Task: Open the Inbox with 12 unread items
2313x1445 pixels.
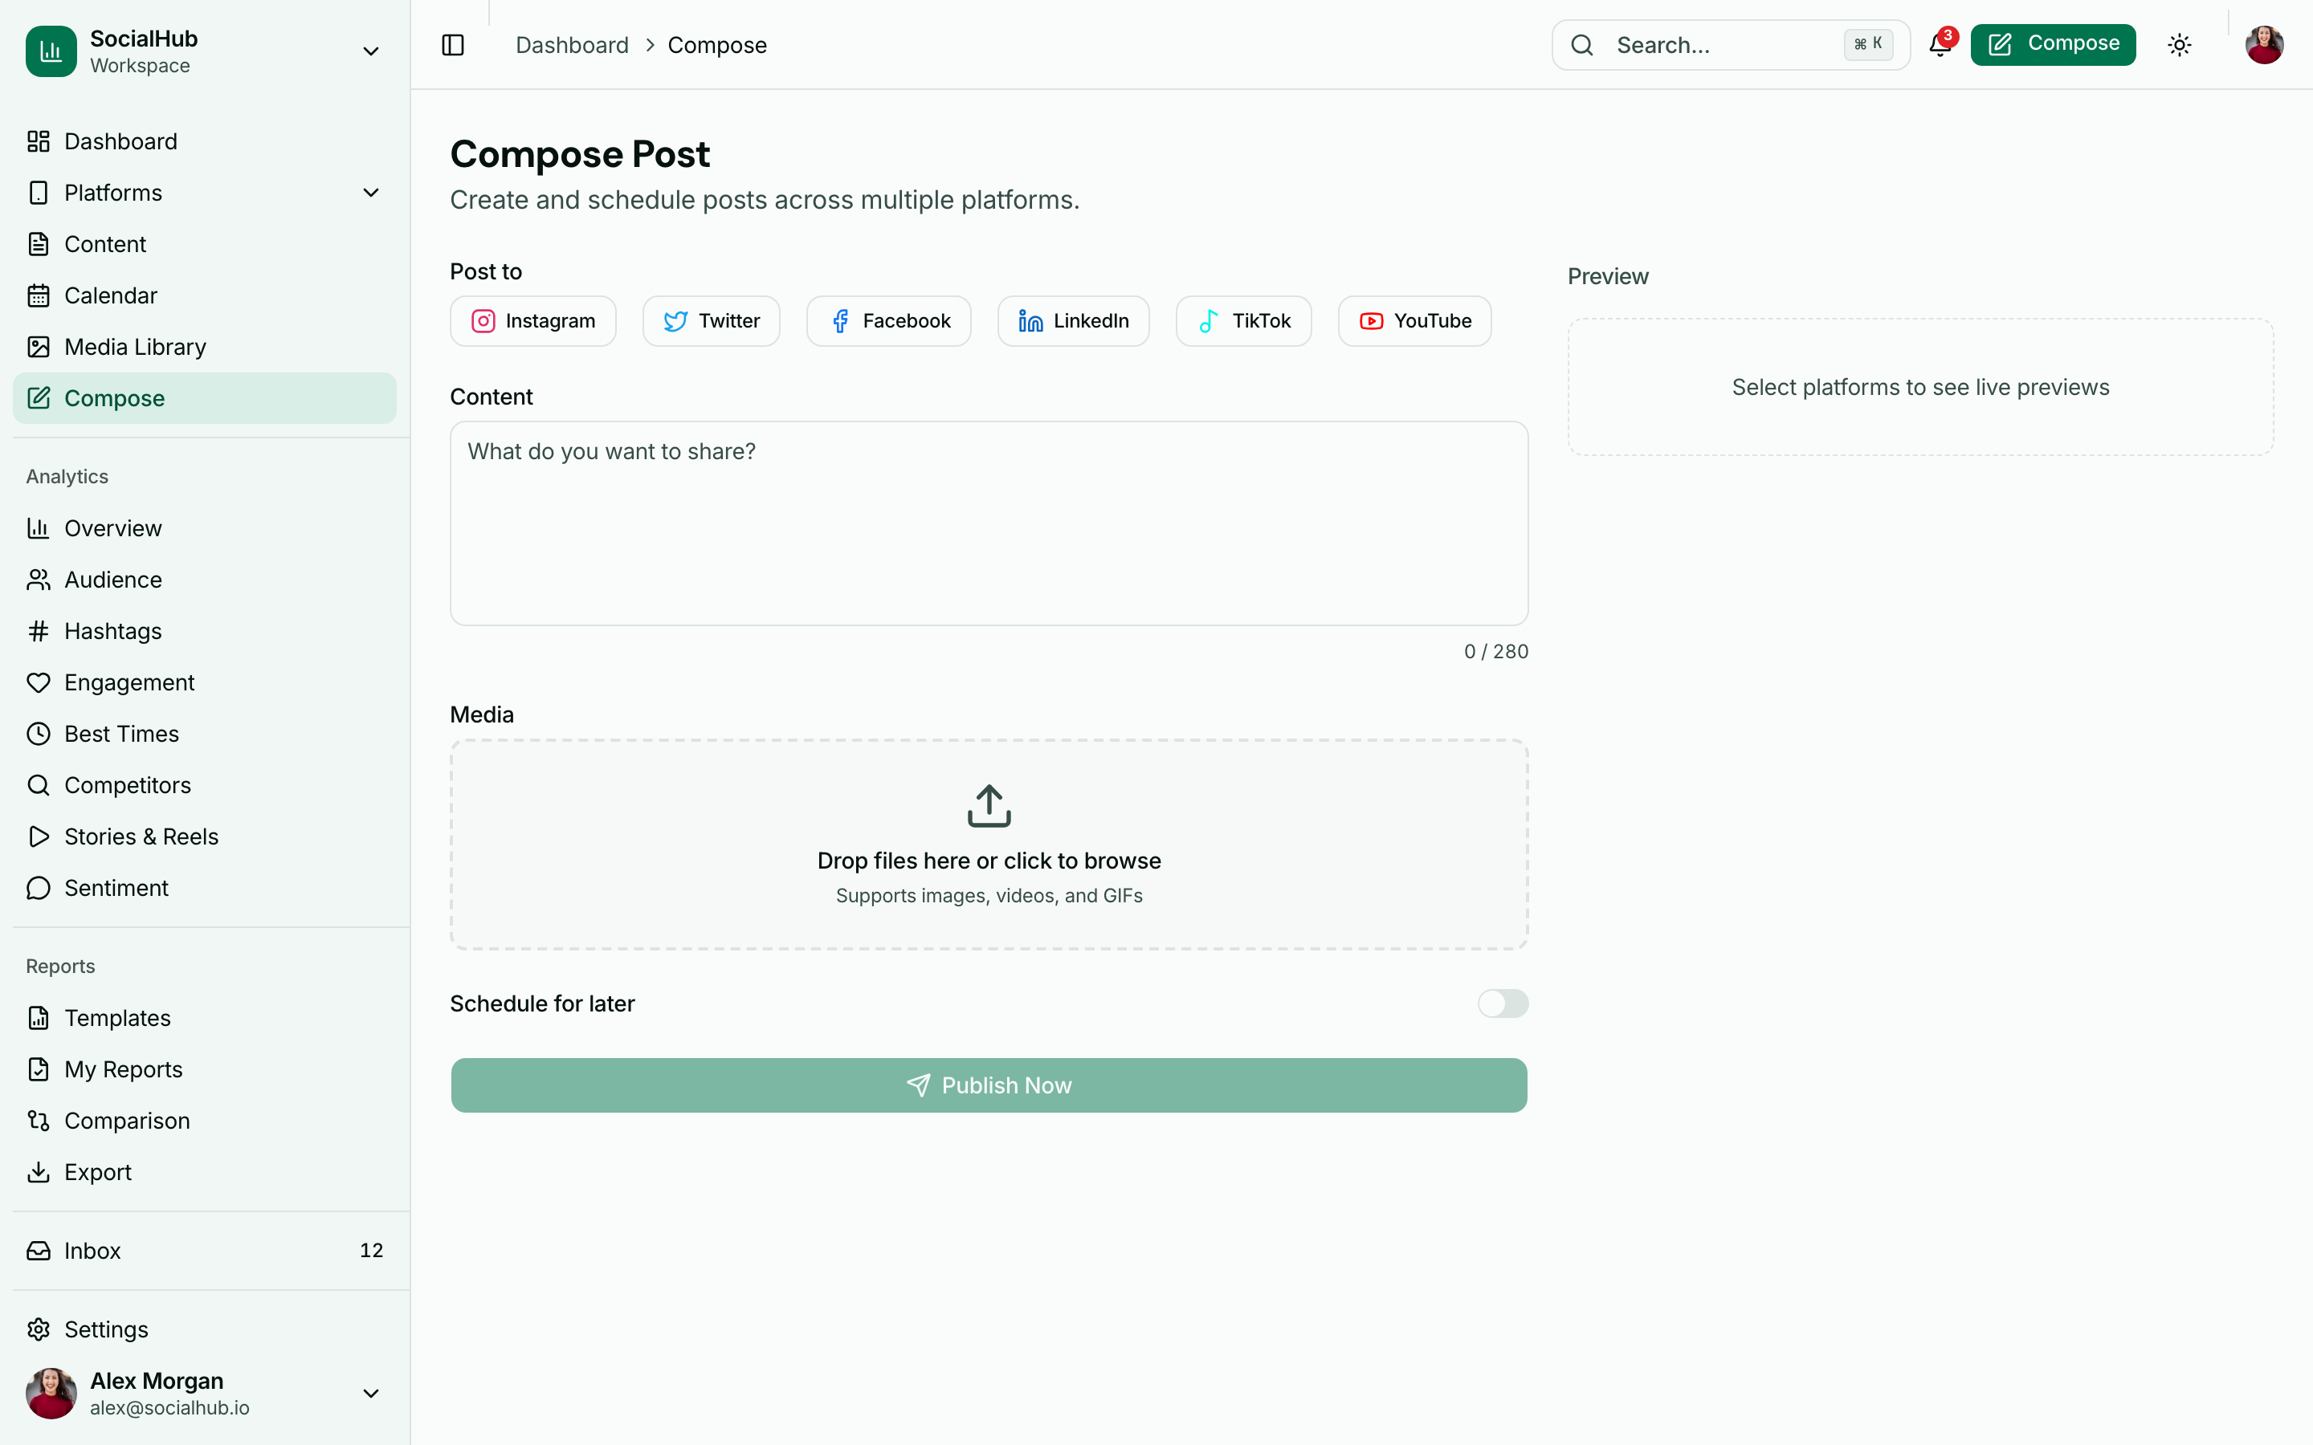Action: [x=92, y=1250]
